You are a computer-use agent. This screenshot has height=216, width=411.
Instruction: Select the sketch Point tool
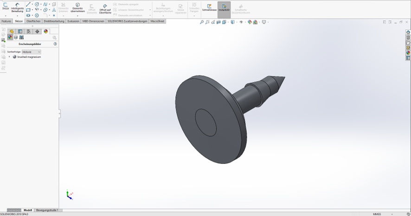(x=54, y=15)
